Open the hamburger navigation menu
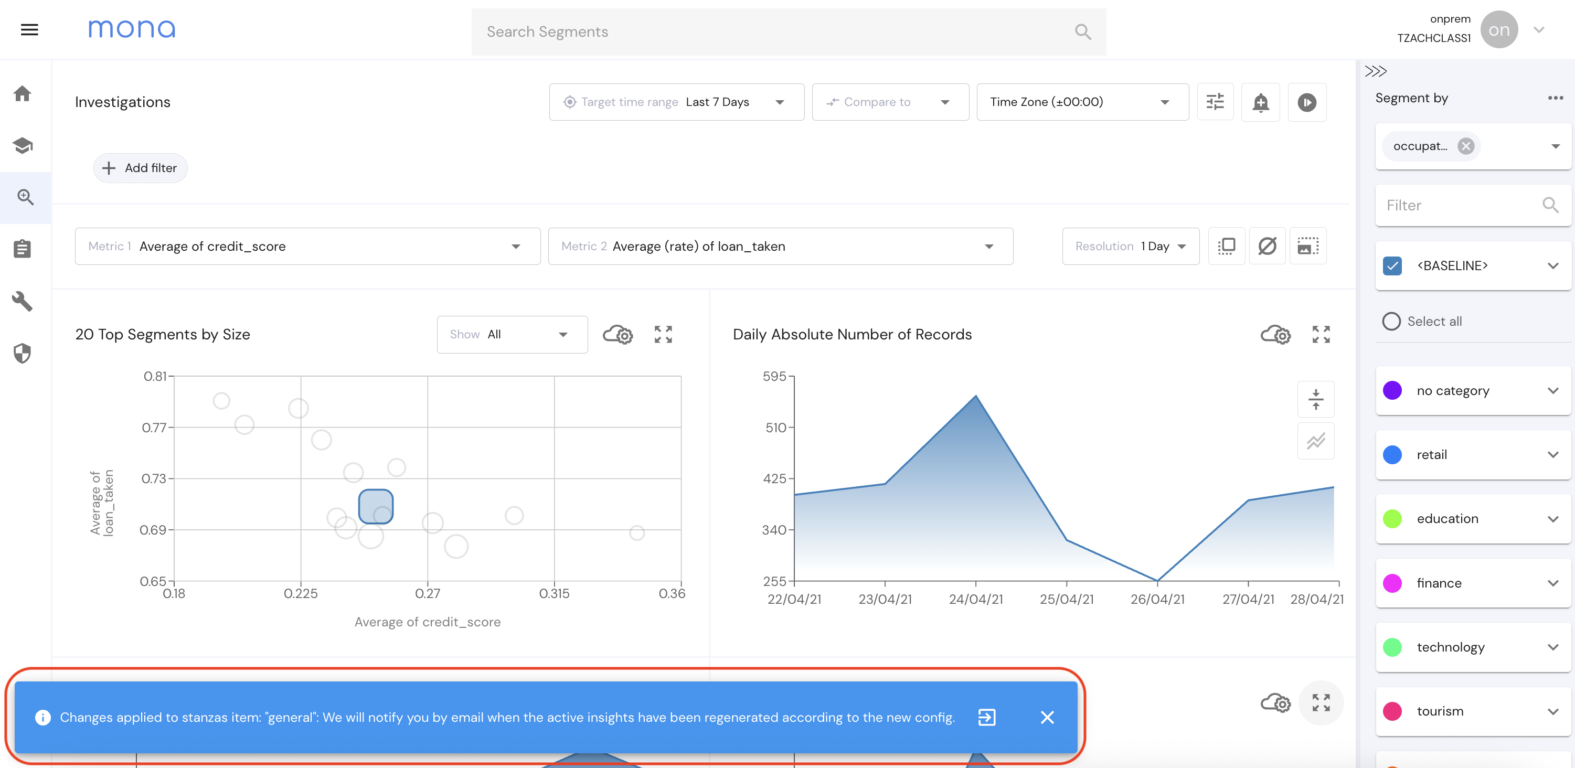 point(29,29)
